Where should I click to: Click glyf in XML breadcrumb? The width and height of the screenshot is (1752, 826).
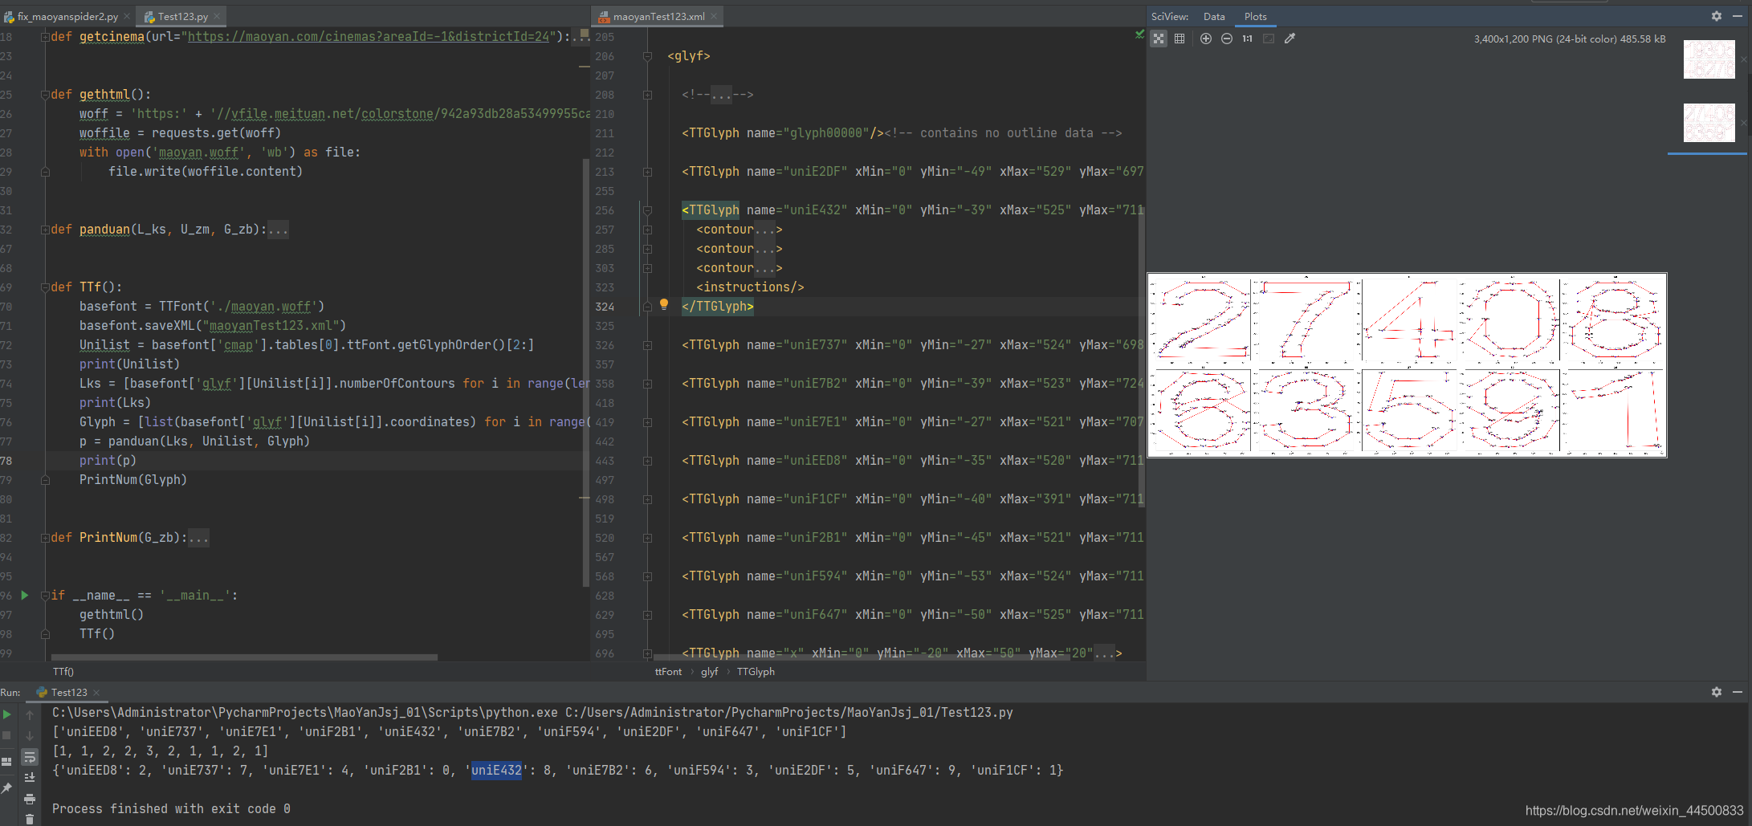709,672
